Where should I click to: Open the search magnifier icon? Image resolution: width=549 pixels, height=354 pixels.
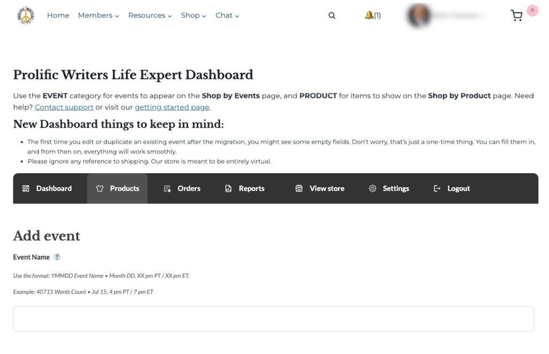(332, 16)
